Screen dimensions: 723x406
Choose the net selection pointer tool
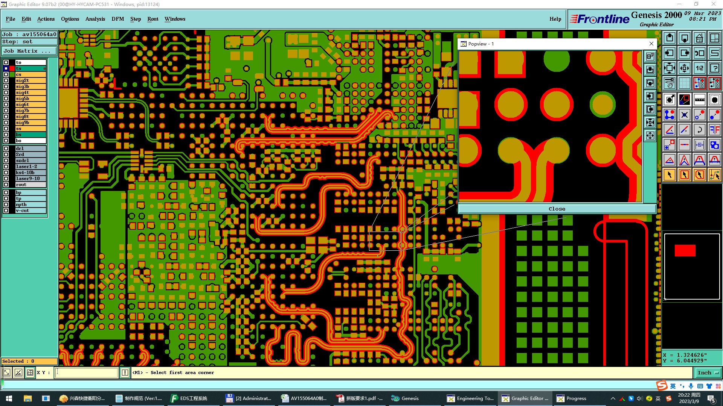(714, 175)
